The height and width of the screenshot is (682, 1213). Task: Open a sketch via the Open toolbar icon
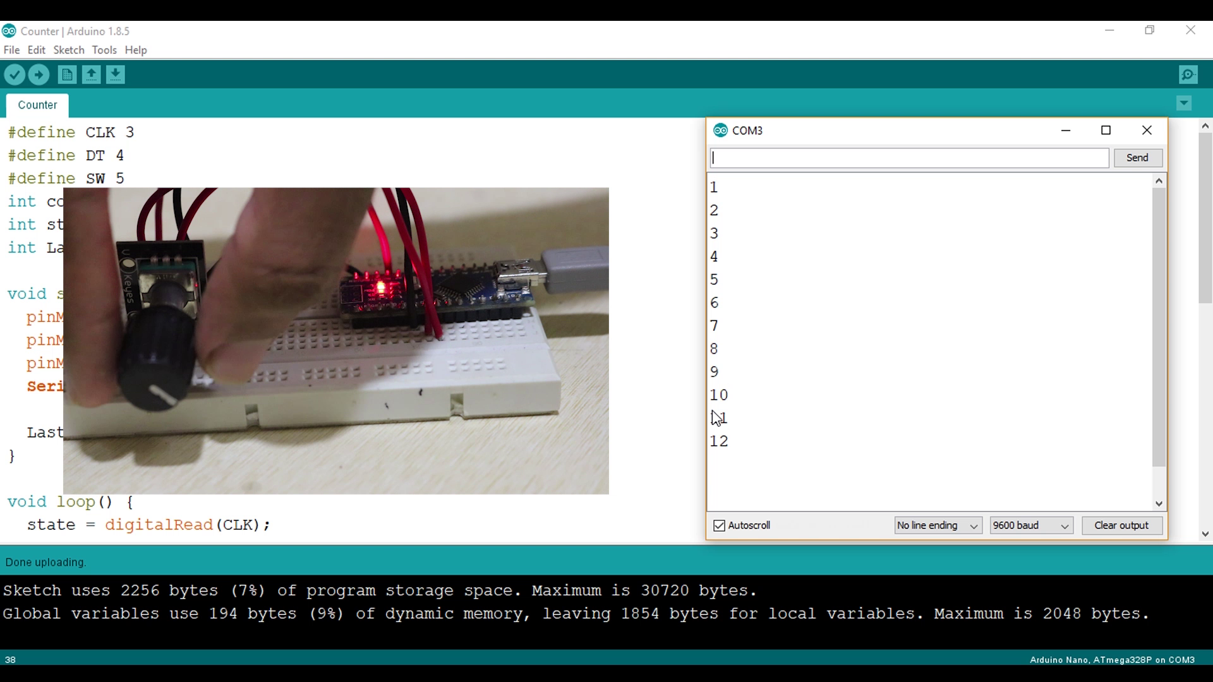91,75
